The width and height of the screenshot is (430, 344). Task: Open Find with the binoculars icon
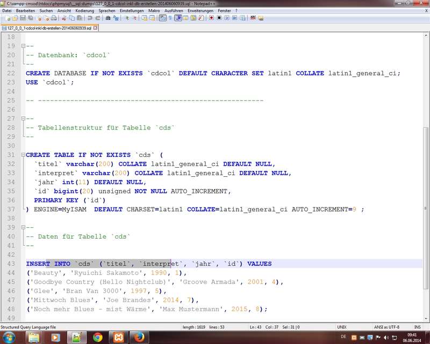[x=108, y=18]
